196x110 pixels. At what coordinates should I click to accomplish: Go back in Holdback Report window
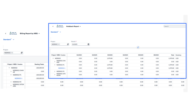pos(53,26)
